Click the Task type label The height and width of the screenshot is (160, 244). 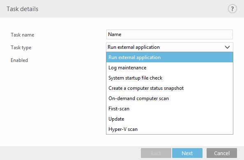pos(21,48)
